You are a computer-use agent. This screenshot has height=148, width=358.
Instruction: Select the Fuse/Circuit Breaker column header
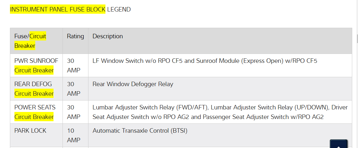point(30,41)
